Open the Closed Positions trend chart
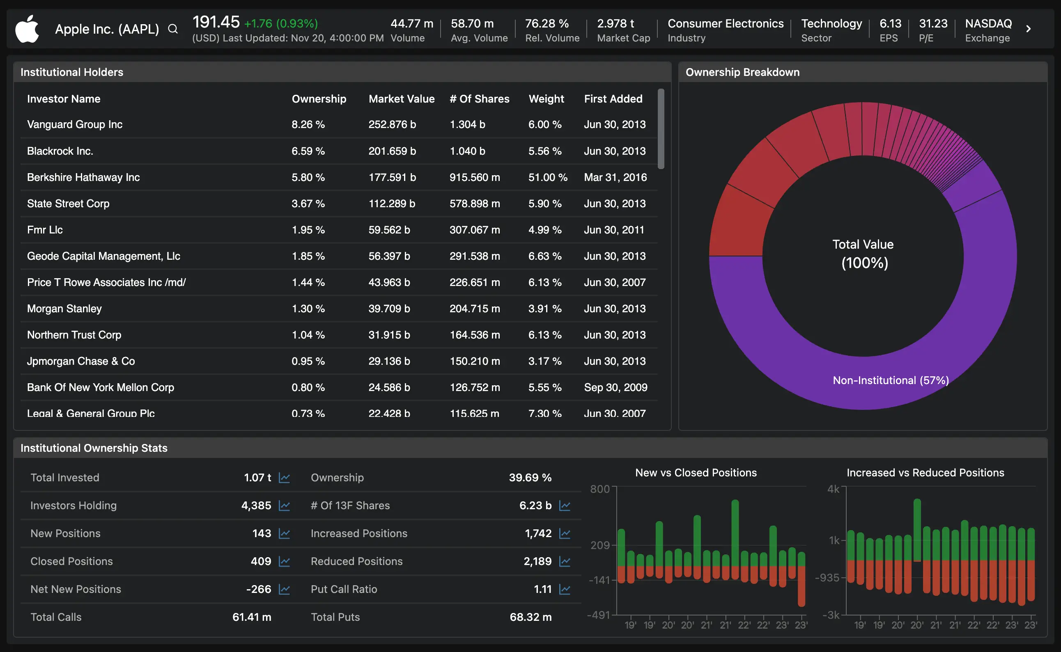1061x652 pixels. pos(285,561)
